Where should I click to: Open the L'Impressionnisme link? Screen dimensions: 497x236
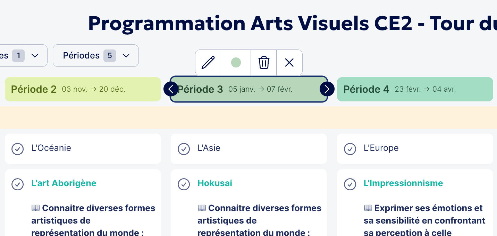coord(403,183)
